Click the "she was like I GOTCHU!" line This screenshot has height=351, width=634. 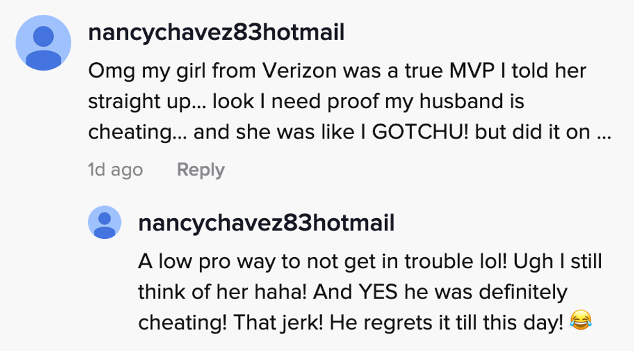[336, 133]
